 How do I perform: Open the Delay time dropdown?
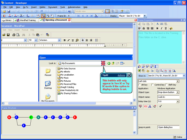[178, 101]
